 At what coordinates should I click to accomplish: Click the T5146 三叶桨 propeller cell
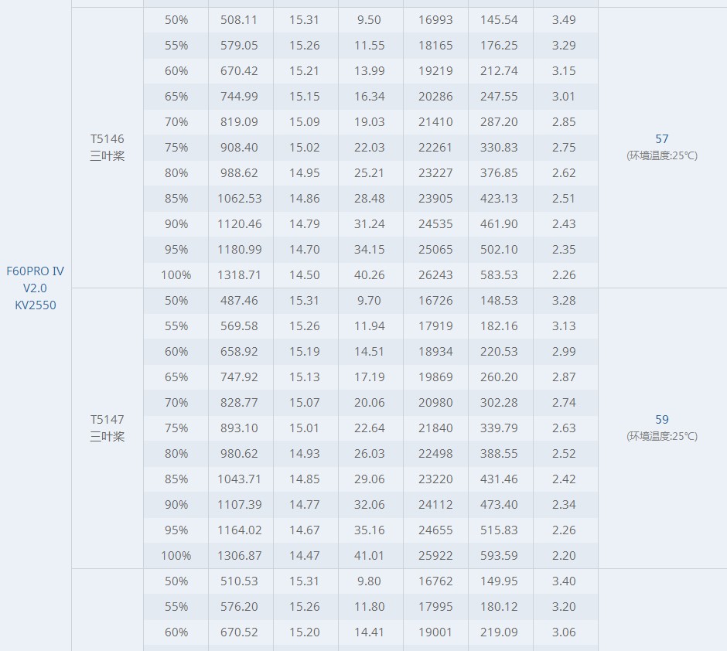107,147
